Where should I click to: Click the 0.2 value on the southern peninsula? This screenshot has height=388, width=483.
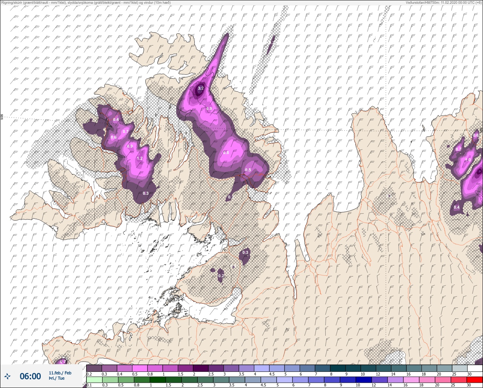pos(221,276)
